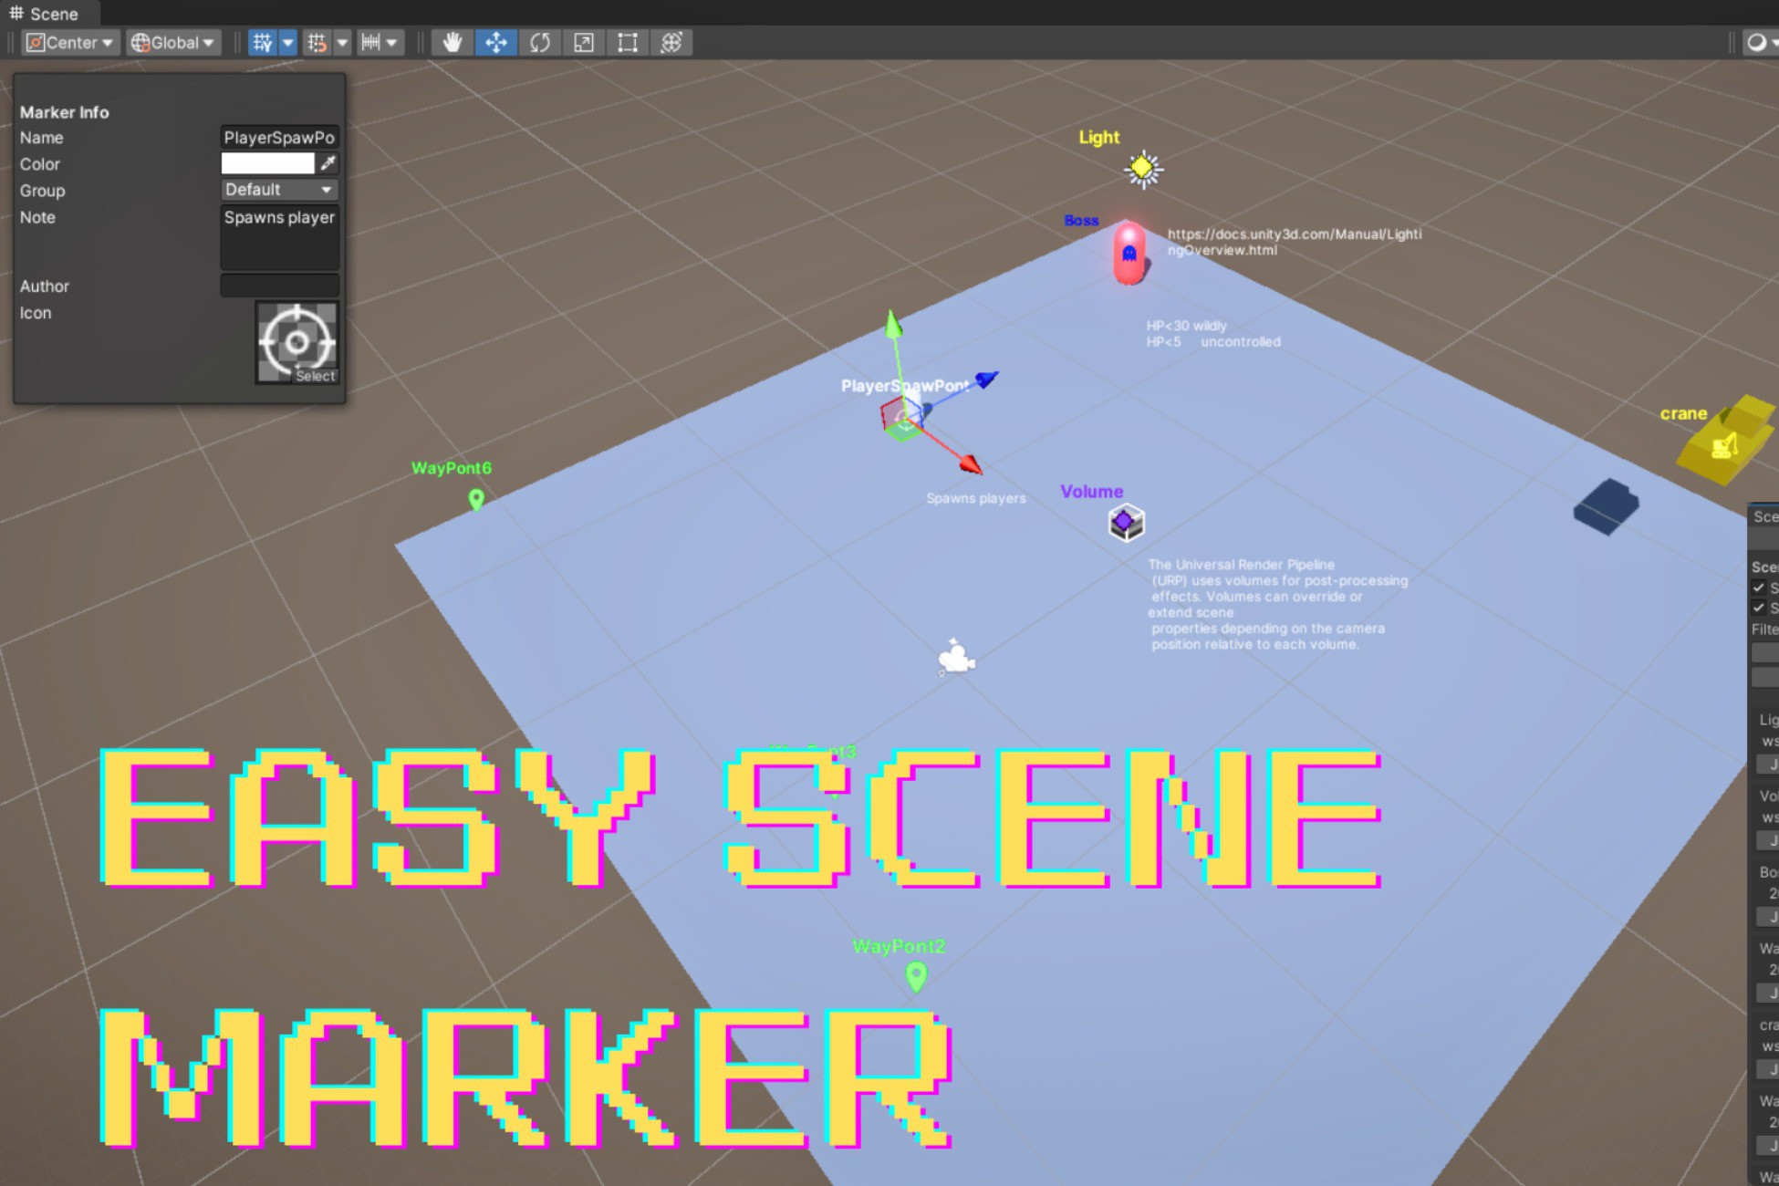Edit the marker Note text area
The width and height of the screenshot is (1779, 1186).
click(279, 237)
